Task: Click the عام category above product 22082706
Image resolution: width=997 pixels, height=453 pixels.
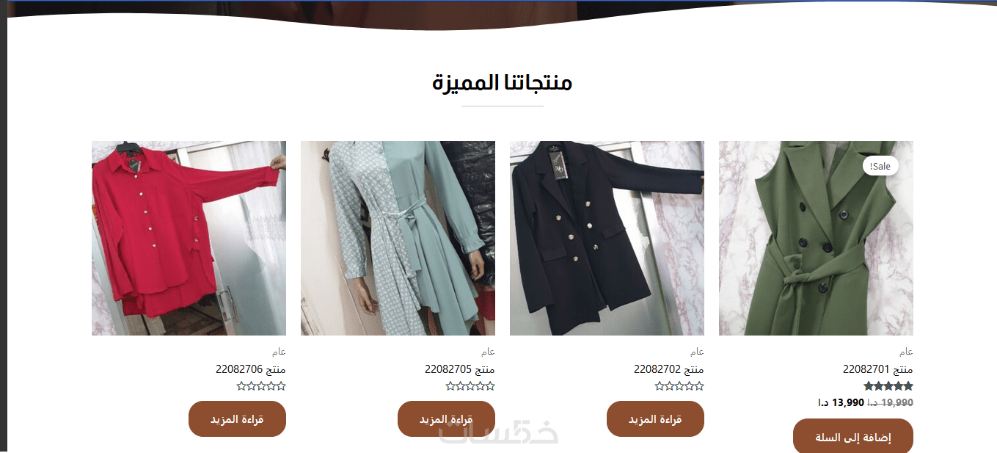Action: [279, 352]
